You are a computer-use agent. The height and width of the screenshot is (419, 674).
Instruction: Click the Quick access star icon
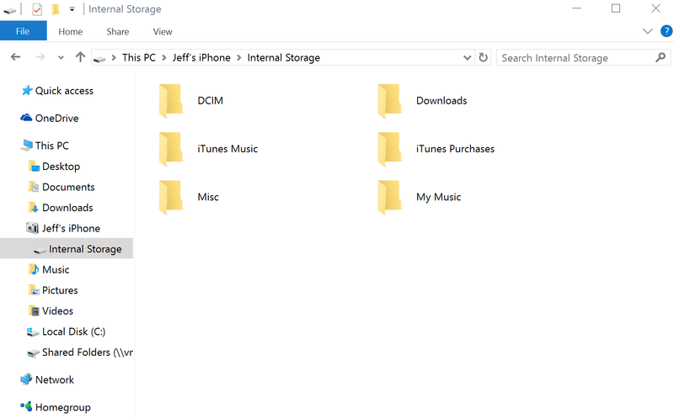(x=27, y=91)
